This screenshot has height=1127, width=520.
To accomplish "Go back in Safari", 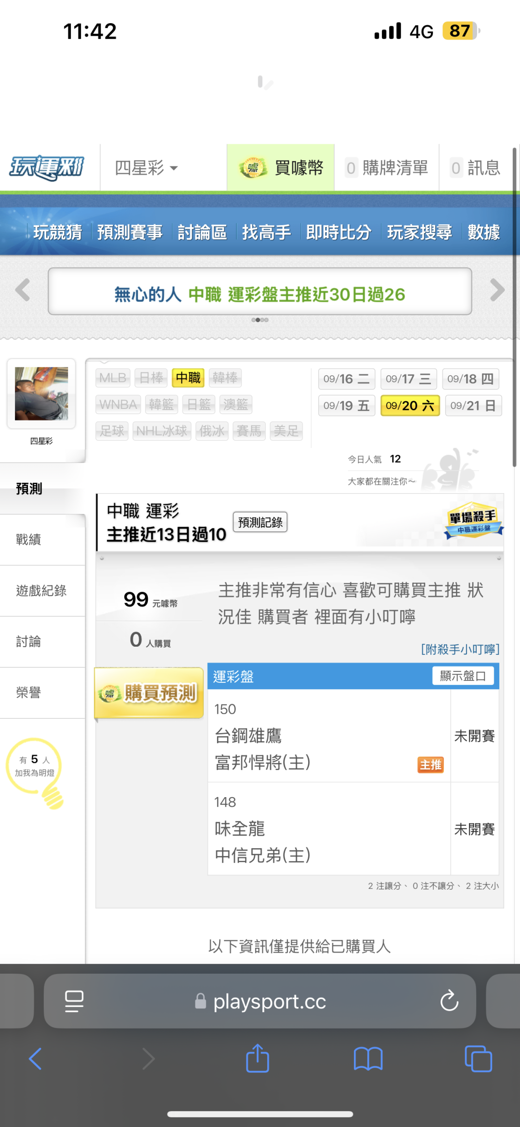I will [x=36, y=1059].
